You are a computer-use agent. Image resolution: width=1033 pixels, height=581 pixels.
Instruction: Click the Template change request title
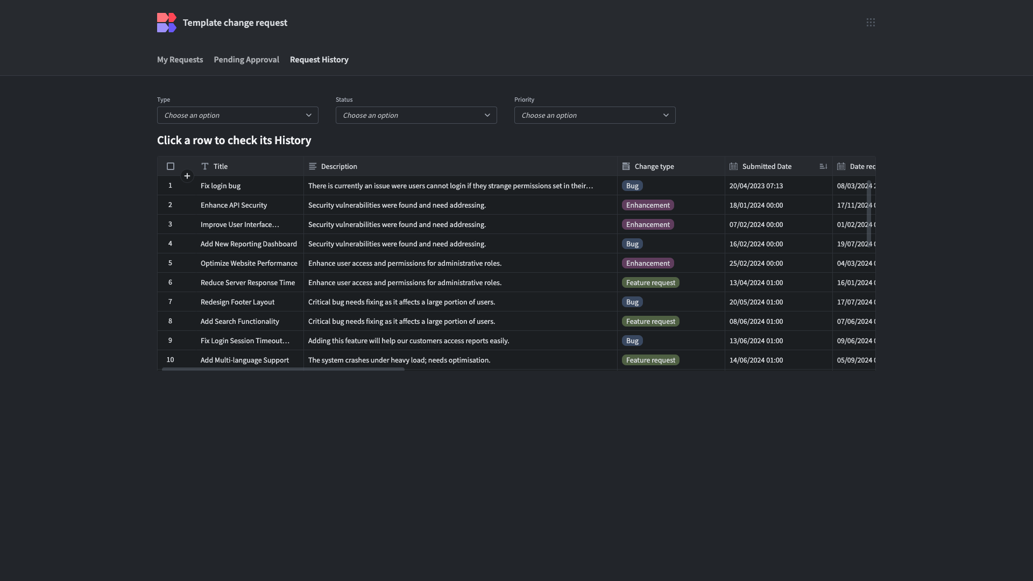point(235,23)
